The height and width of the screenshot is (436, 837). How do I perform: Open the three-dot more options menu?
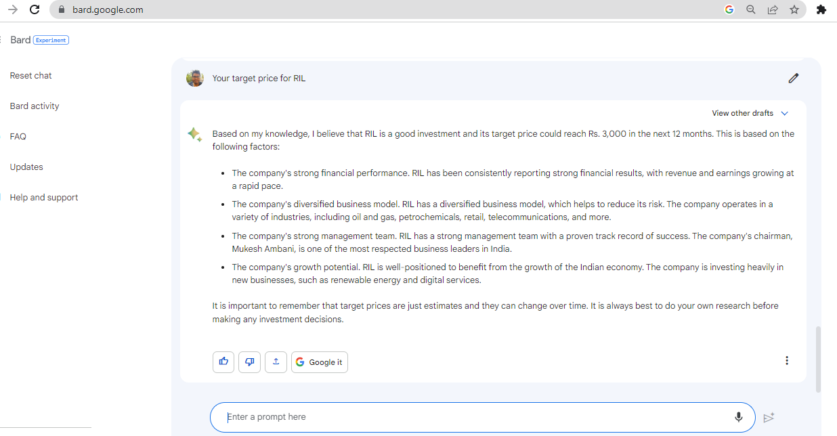786,360
